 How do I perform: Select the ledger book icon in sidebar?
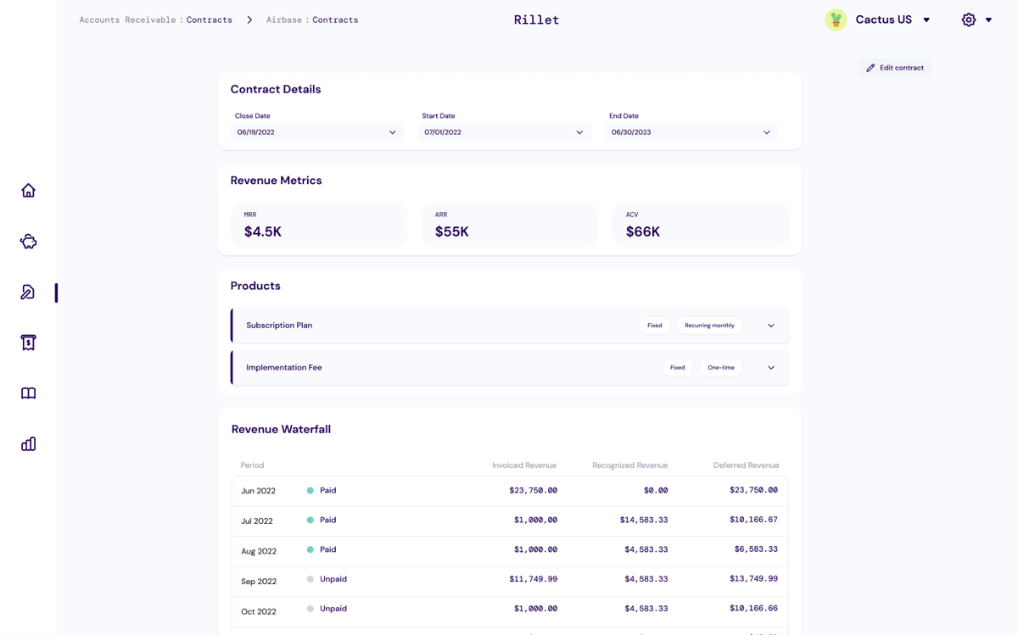click(28, 393)
